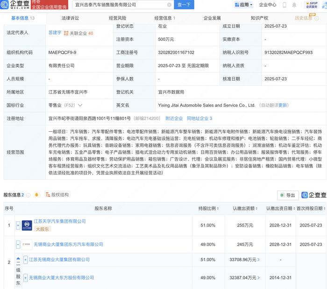Collapse 二级股东 section arrow

[18, 259]
